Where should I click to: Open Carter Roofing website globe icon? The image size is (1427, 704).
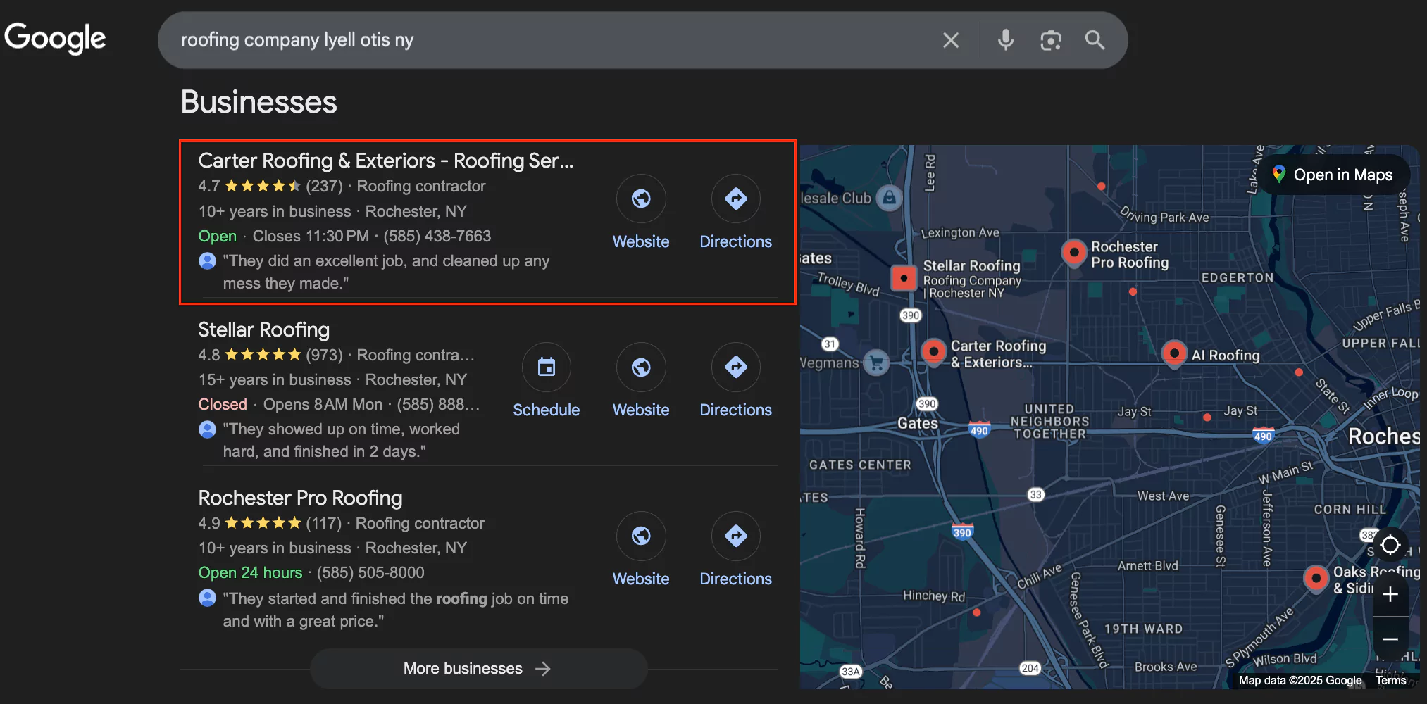point(641,199)
